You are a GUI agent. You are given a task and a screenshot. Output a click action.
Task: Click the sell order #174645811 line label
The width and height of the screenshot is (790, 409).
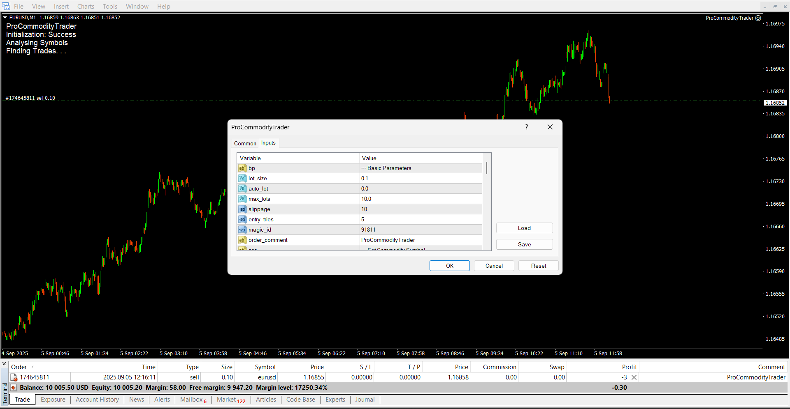(x=30, y=98)
